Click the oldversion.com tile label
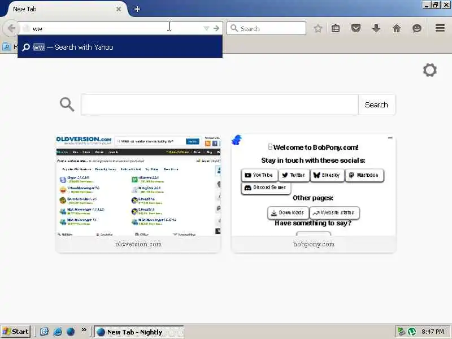Image resolution: width=452 pixels, height=339 pixels. (138, 244)
